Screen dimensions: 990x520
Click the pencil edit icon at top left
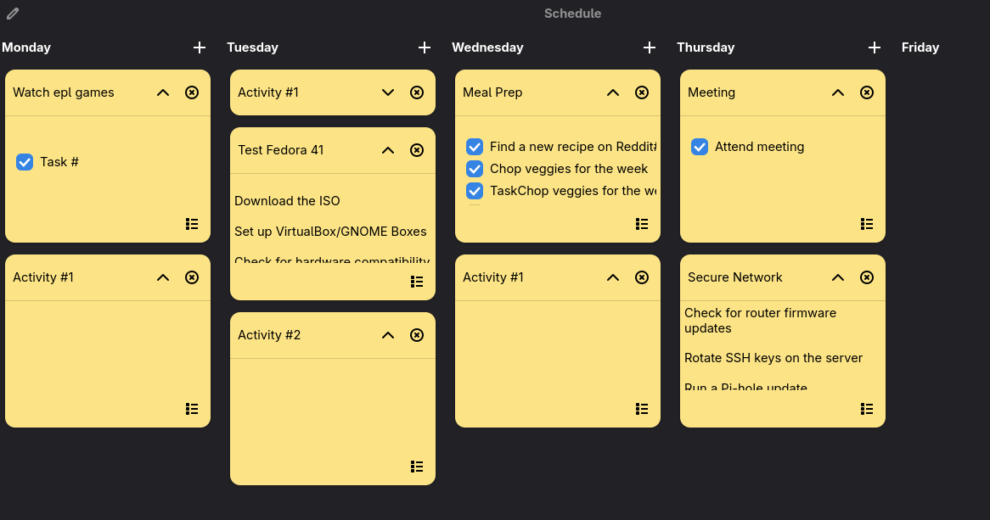tap(14, 13)
